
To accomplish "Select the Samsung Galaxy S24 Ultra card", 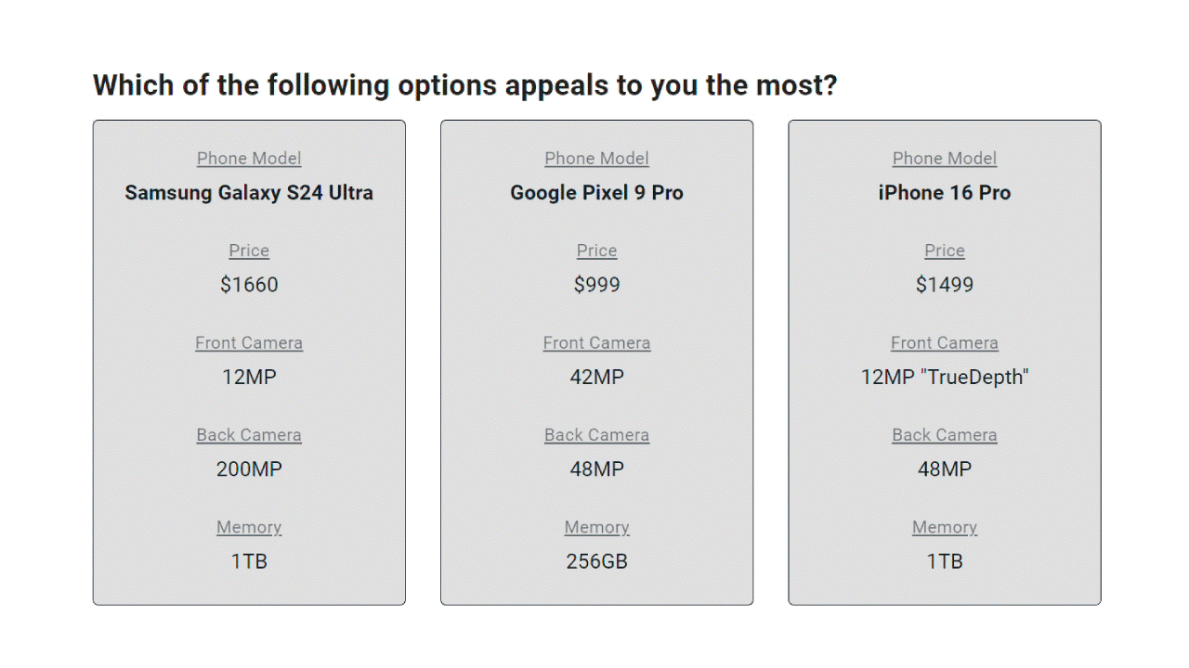I will coord(249,363).
